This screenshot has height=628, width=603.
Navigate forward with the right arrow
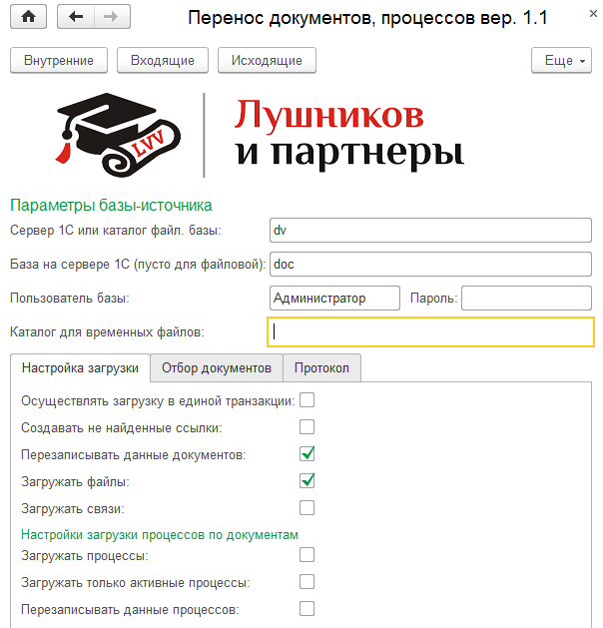[112, 17]
